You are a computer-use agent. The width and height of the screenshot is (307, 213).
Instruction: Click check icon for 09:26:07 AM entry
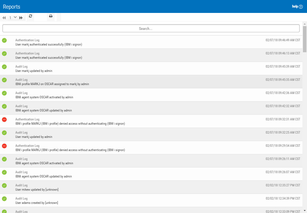click(x=4, y=172)
